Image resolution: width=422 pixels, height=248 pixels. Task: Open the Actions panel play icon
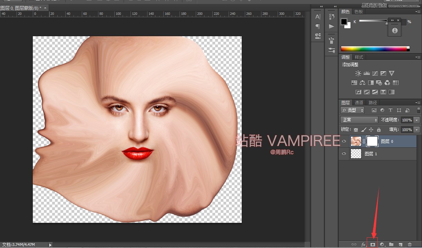[x=332, y=26]
